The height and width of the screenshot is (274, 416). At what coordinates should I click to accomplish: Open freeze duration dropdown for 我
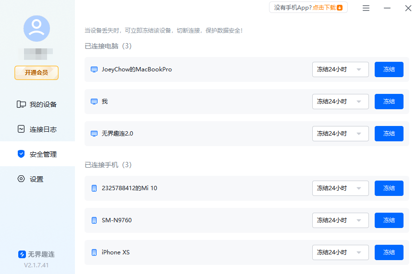point(341,102)
